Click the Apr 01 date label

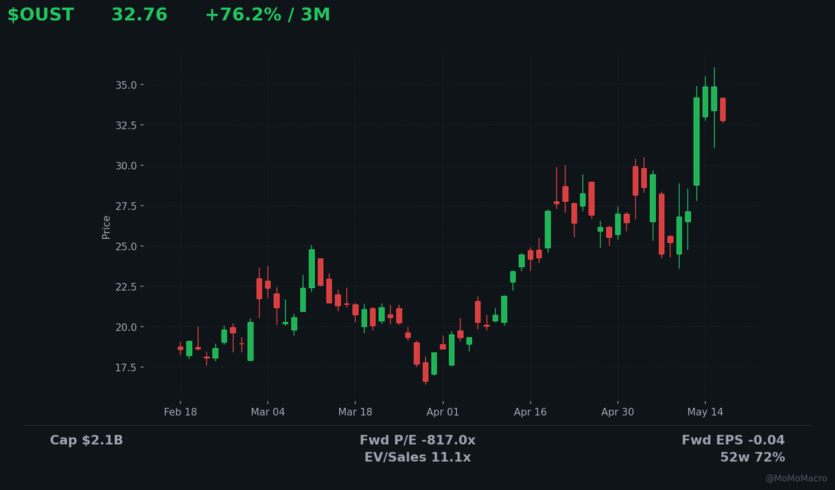pos(442,412)
